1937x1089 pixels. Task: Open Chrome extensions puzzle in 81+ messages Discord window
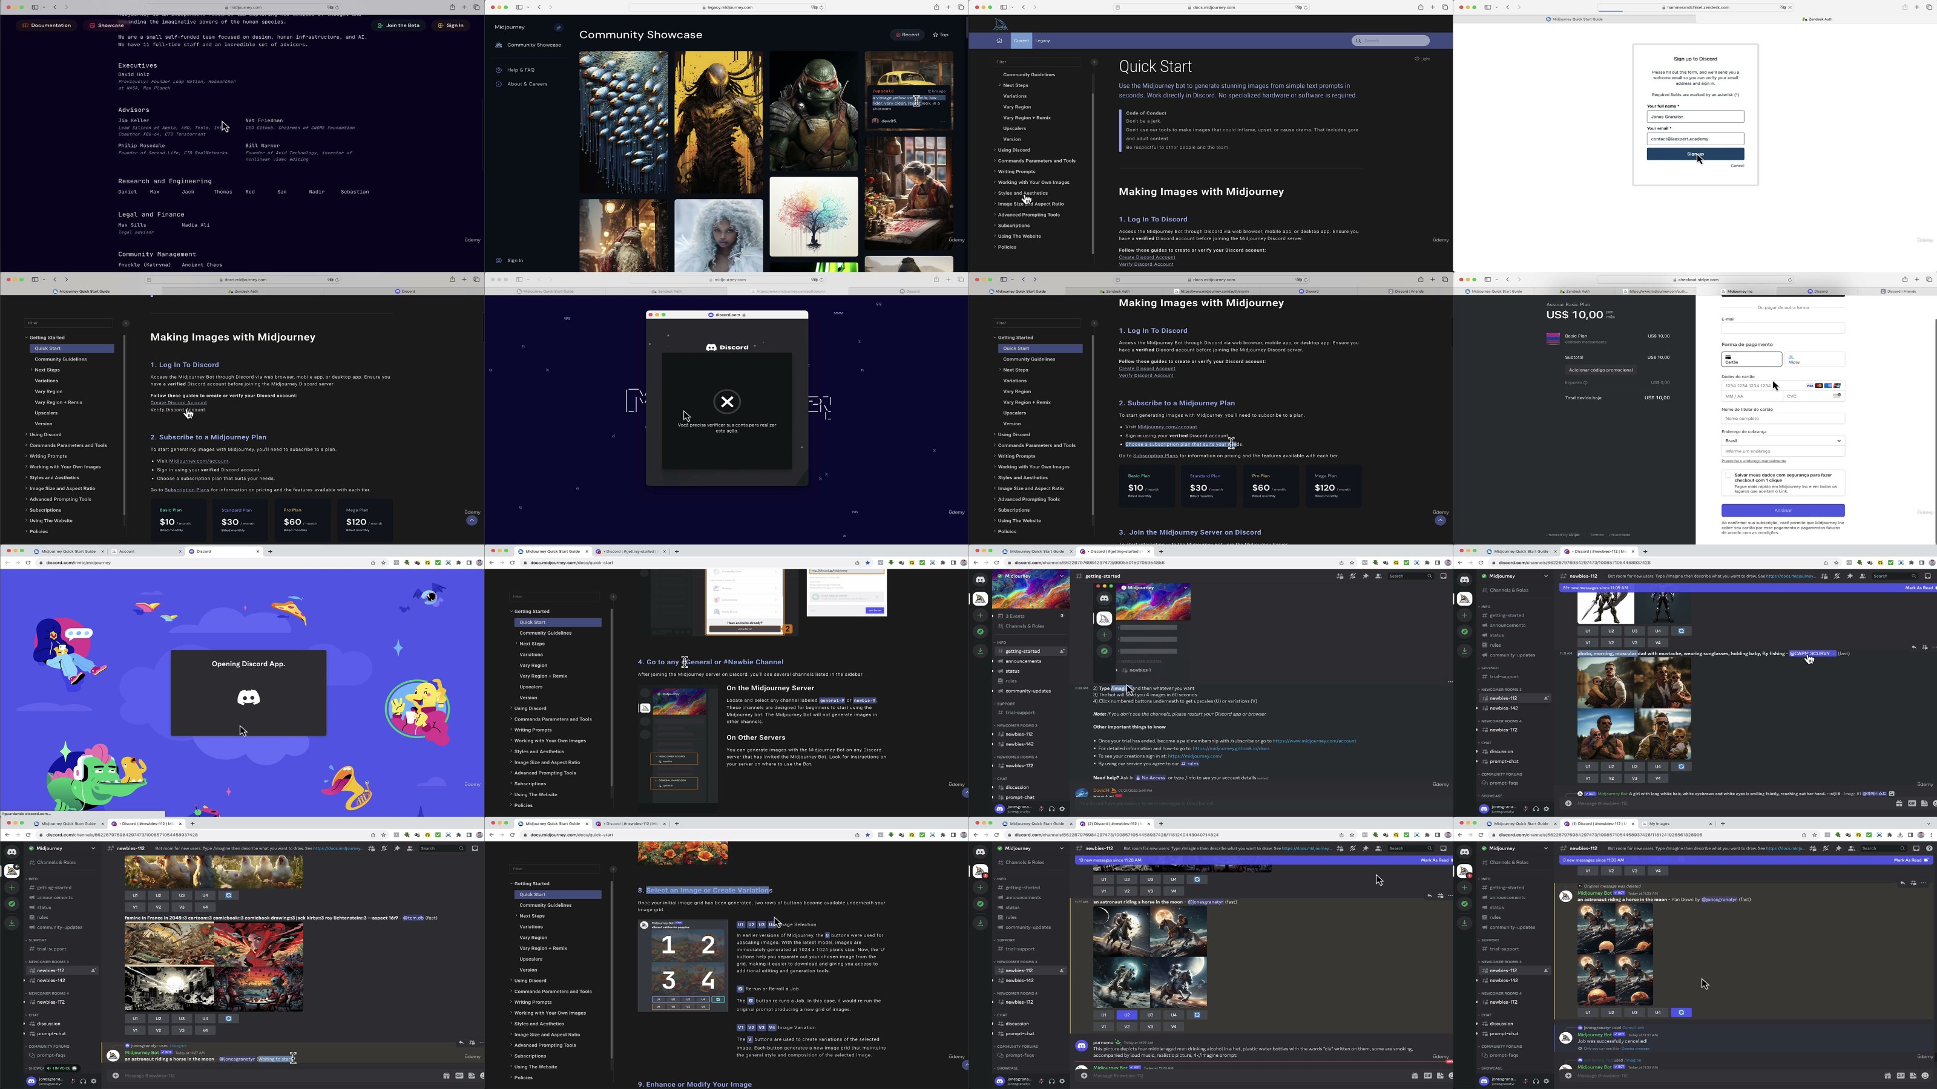pos(1912,563)
